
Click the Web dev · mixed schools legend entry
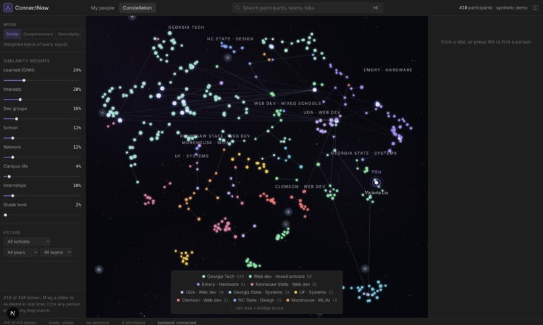click(x=280, y=277)
